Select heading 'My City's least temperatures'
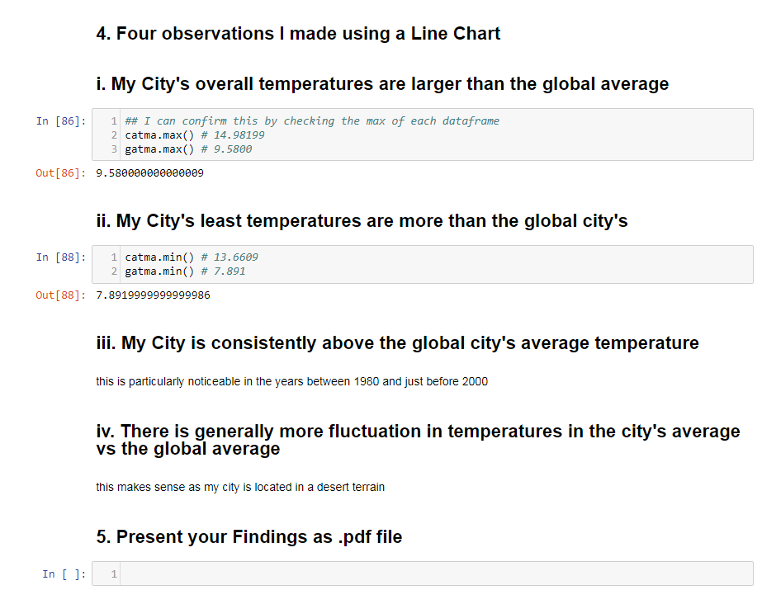 point(362,221)
